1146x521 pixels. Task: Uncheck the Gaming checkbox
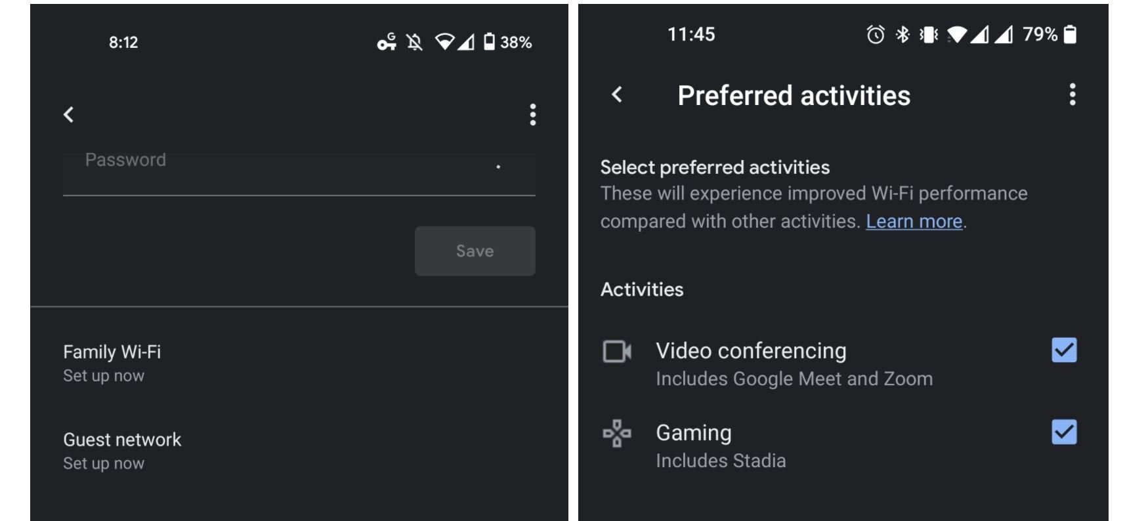pos(1064,432)
